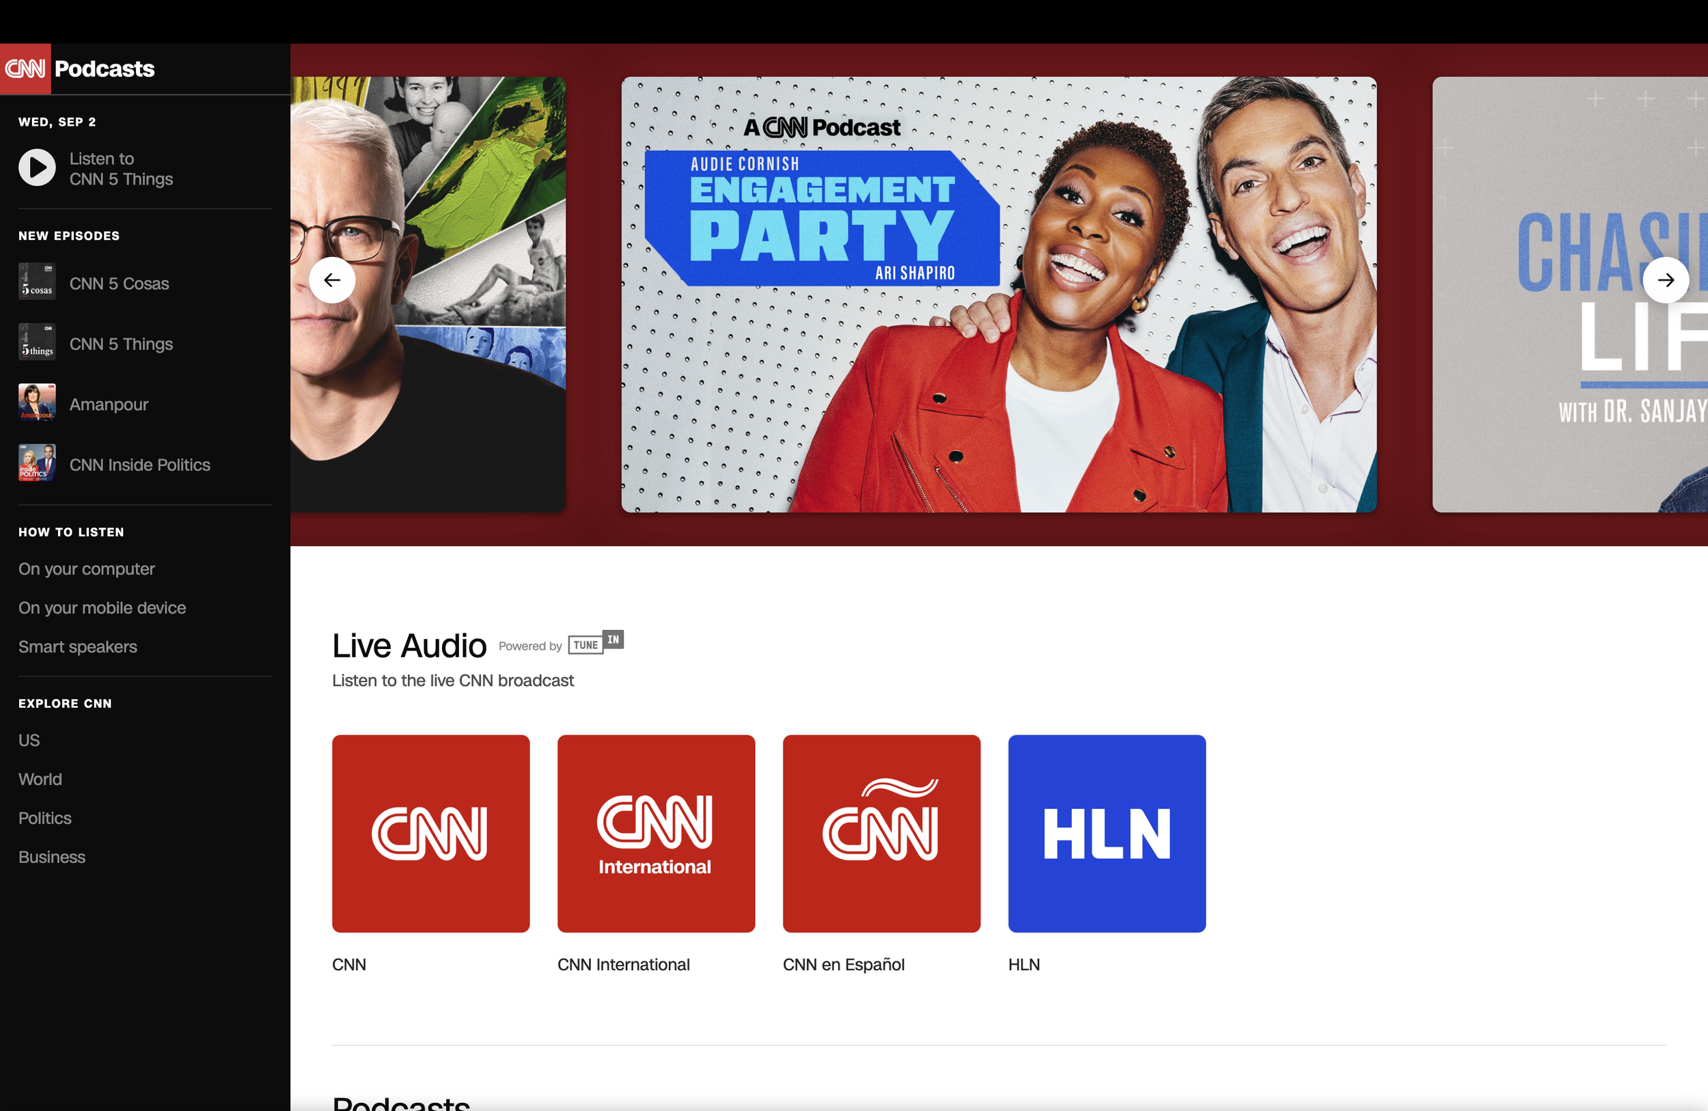1708x1111 pixels.
Task: Open the Chasing Life podcast card
Action: tap(1569, 294)
